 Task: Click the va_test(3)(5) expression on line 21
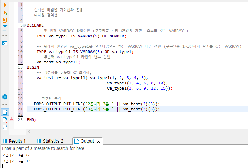click(140, 109)
